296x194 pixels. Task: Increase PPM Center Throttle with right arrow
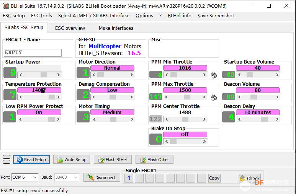pos(204,119)
